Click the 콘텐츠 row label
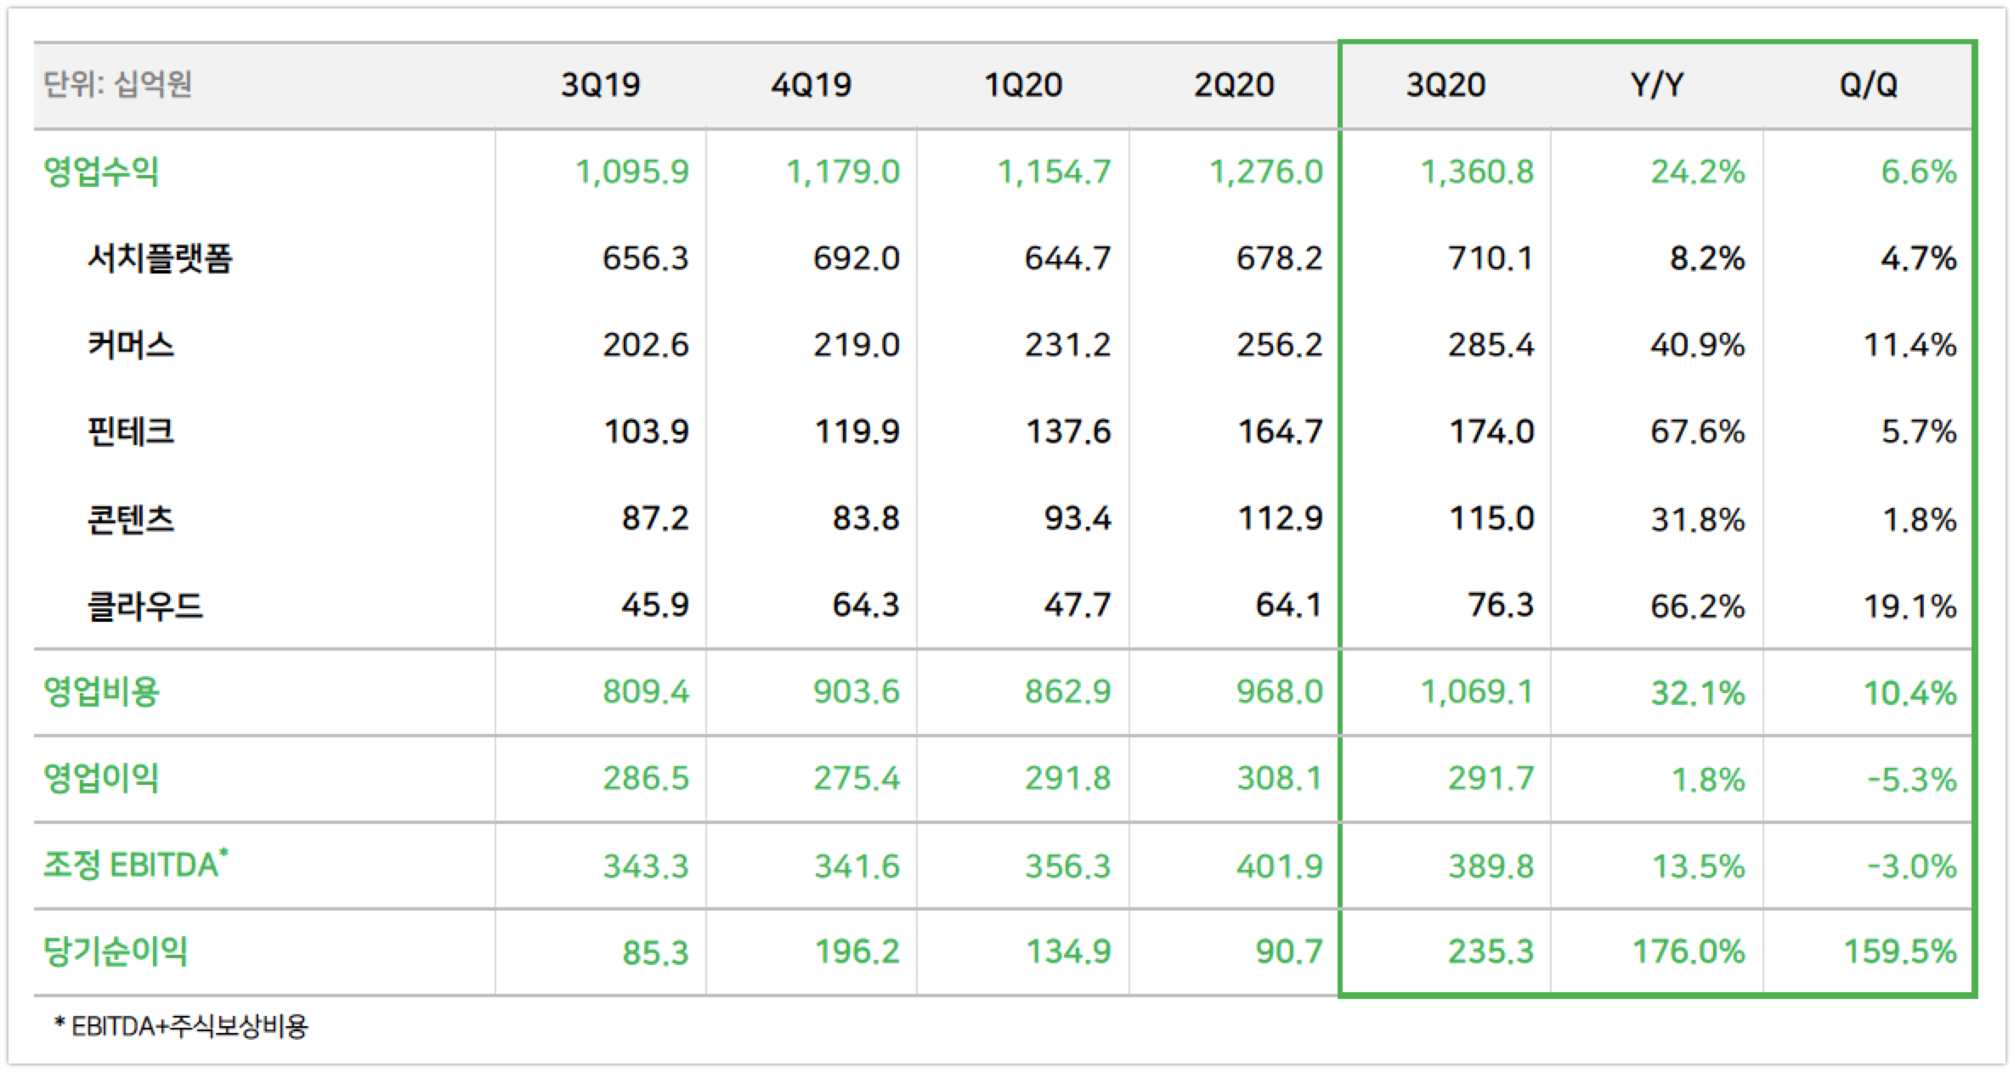Image resolution: width=2014 pixels, height=1072 pixels. (131, 518)
